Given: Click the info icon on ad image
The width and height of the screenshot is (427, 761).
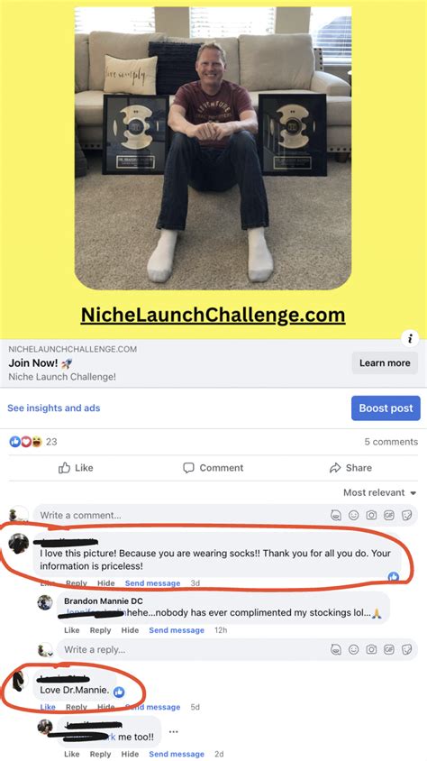Looking at the screenshot, I should coord(410,339).
